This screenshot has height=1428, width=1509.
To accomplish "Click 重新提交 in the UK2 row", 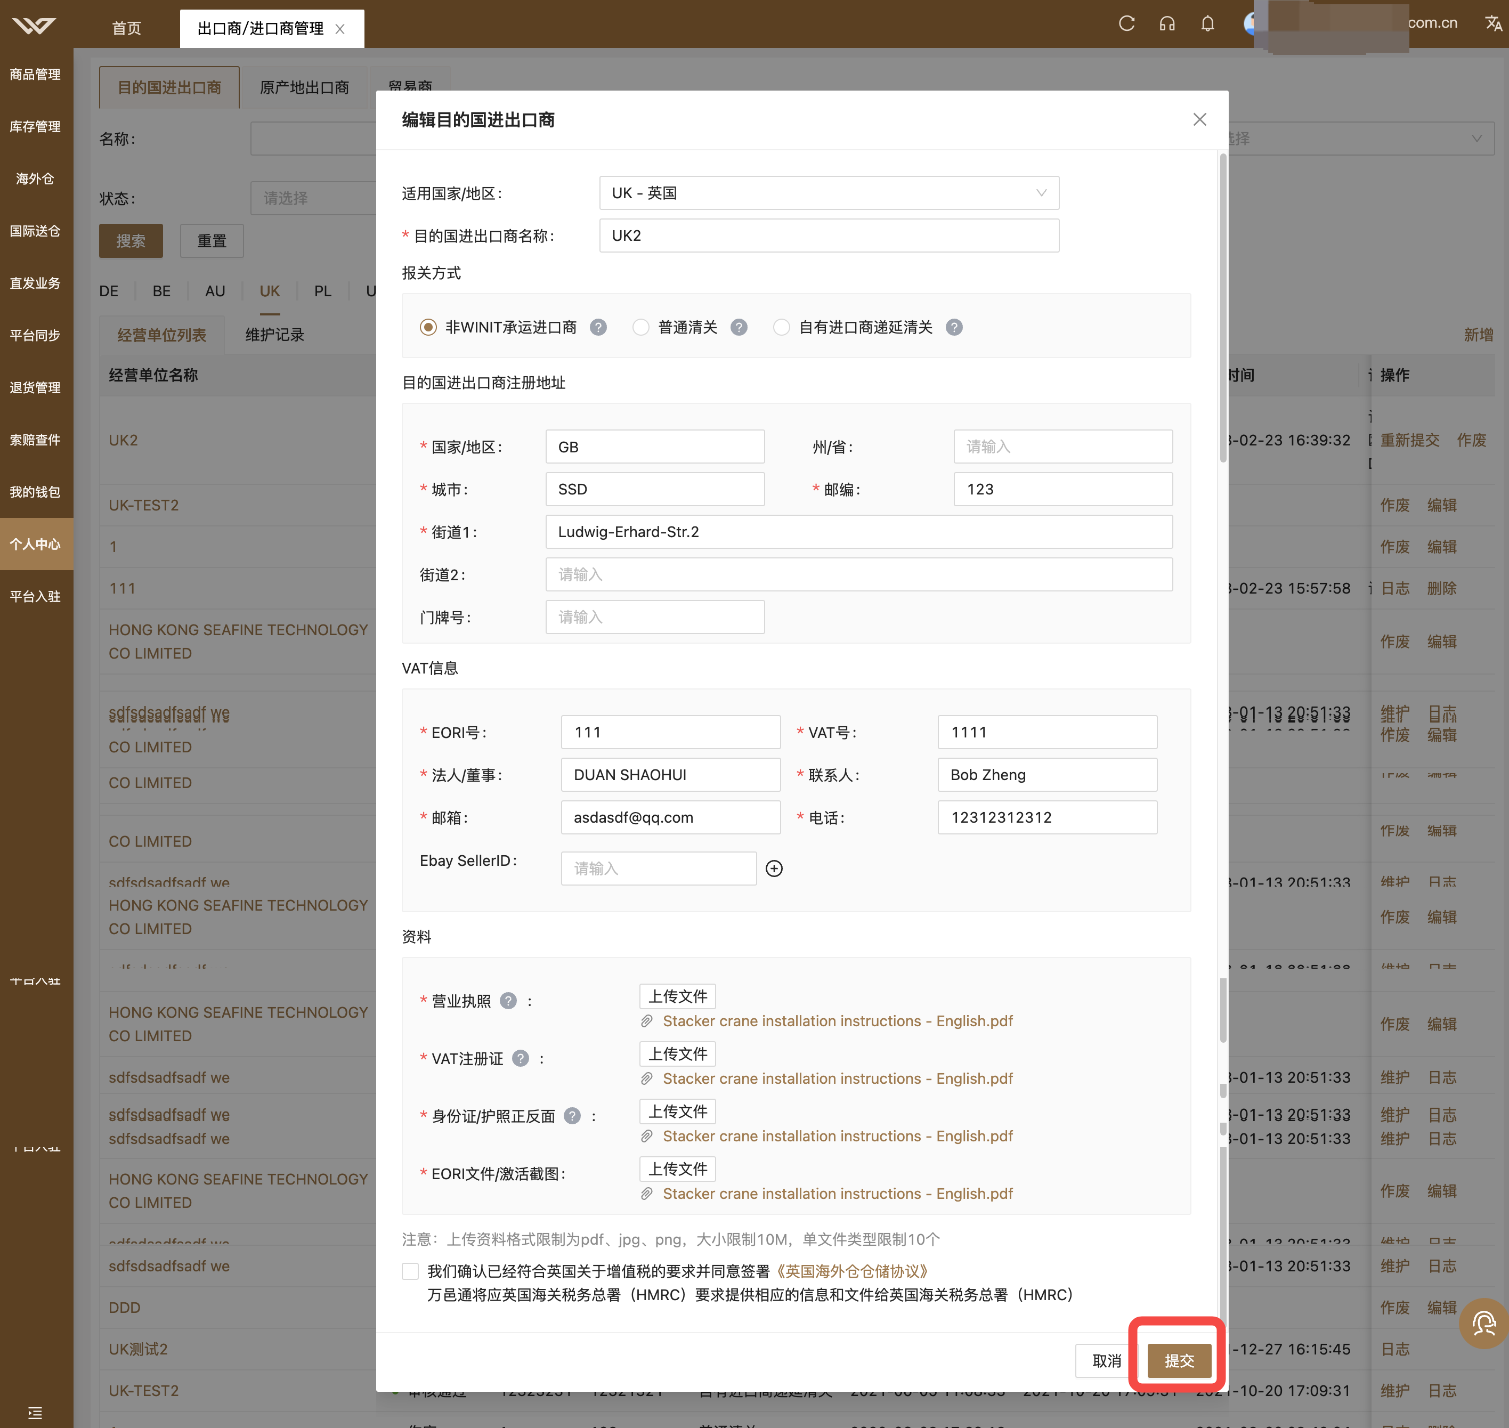I will coord(1410,440).
